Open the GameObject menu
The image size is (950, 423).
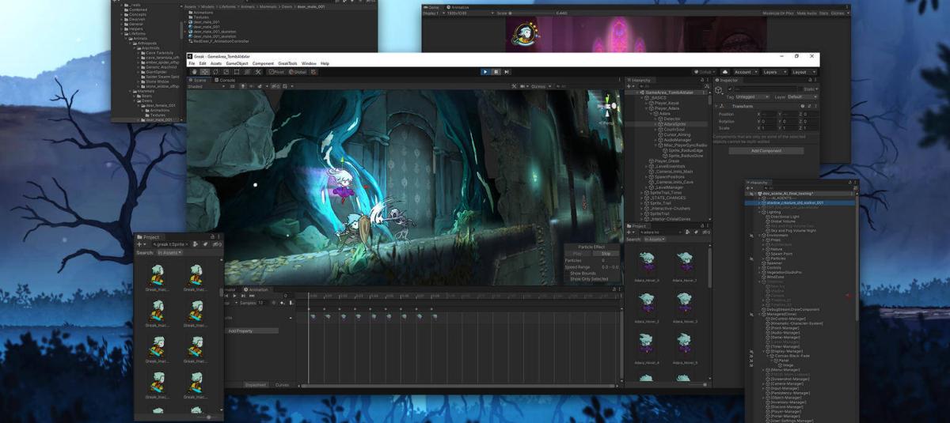point(237,63)
